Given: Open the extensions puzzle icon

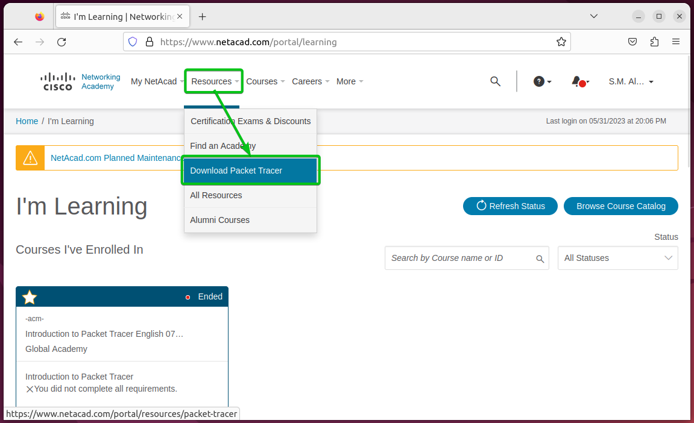Looking at the screenshot, I should 655,42.
